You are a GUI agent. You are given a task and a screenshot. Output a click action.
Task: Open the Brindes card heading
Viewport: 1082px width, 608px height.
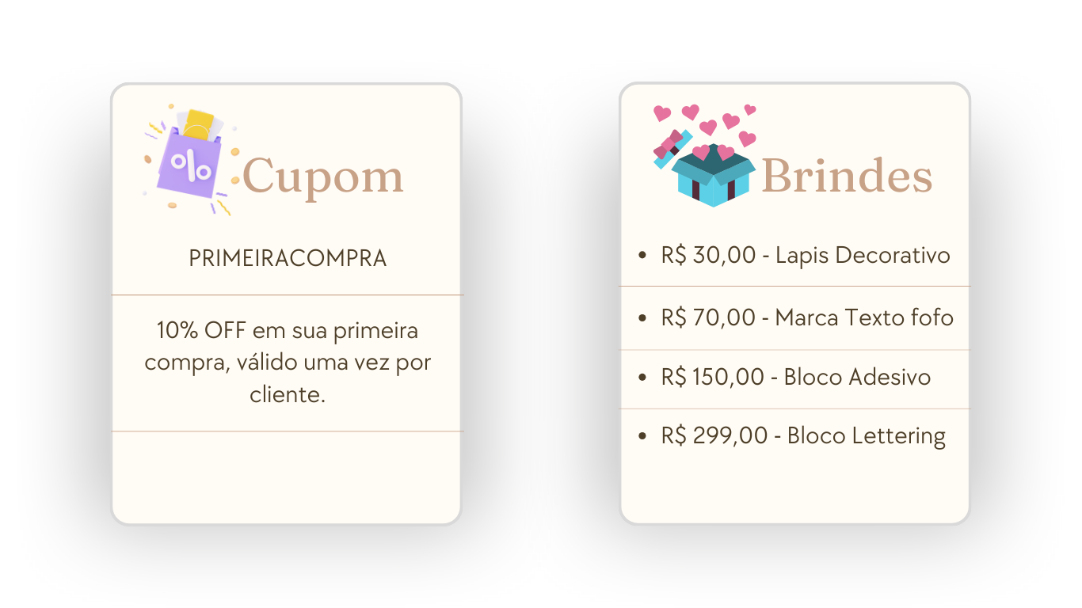pos(846,175)
